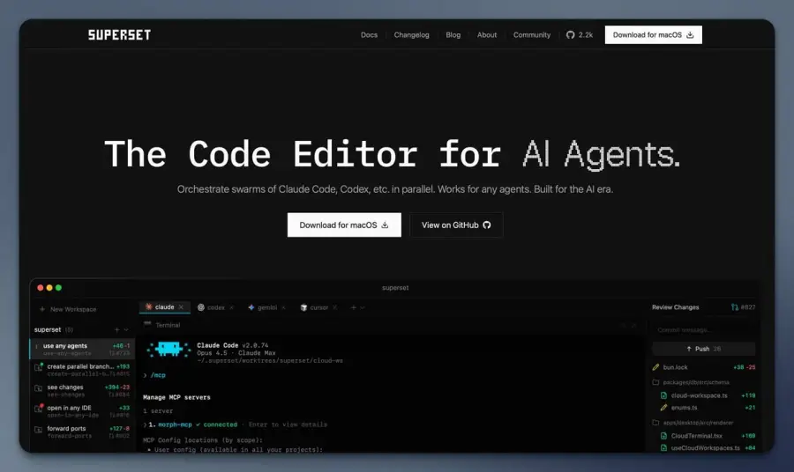Open cloud-workspace.ts file

[x=708, y=395]
